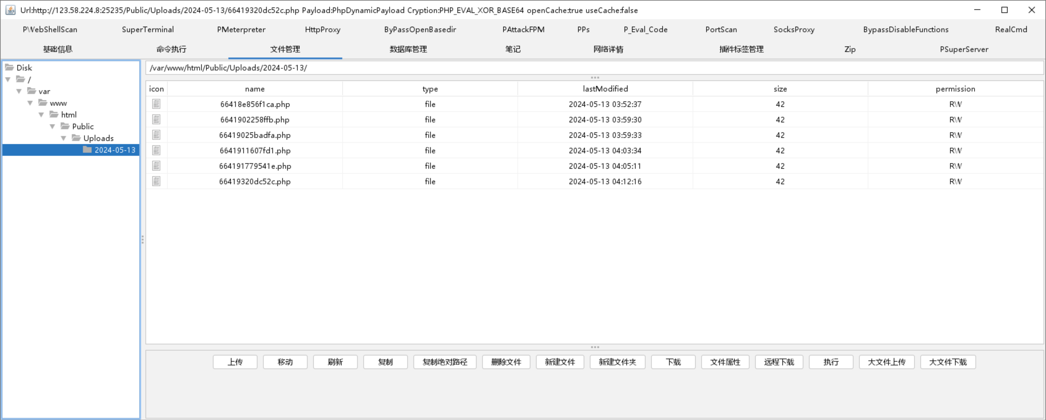Click the 复制 copy button

pos(385,362)
